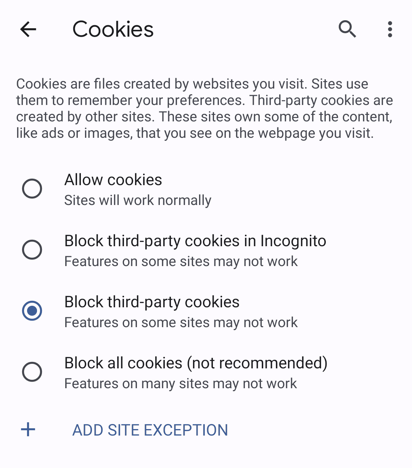
Task: Click the selected "Block third-party cookies" radio
Action: click(32, 311)
